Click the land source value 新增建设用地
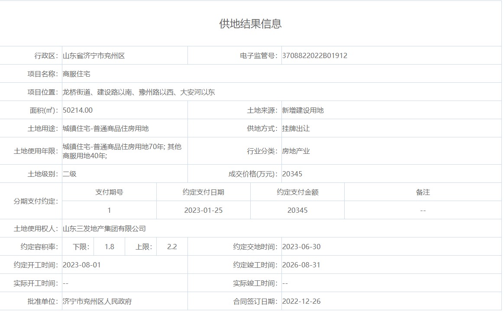Screen dimensions: 504x312 point(303,110)
